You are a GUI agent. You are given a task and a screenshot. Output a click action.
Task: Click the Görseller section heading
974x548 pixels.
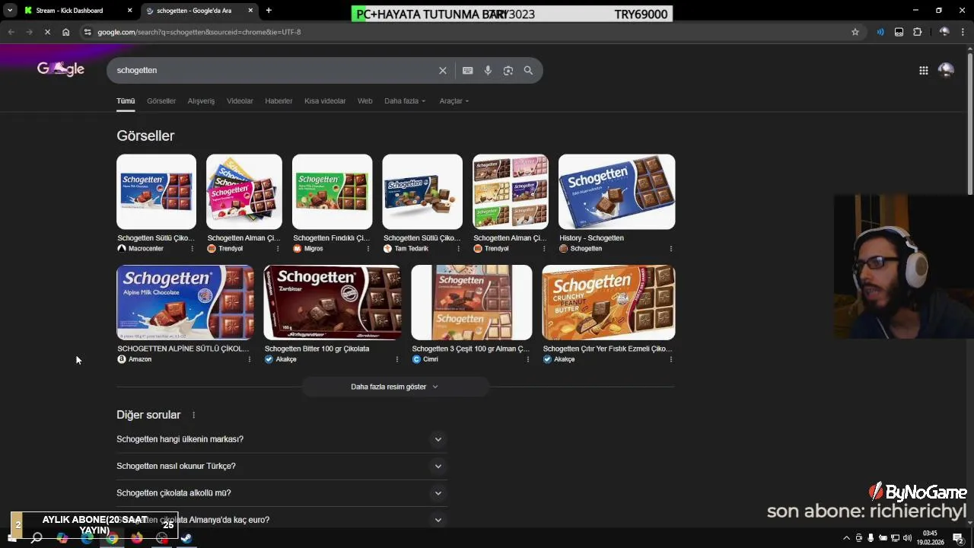coord(145,135)
